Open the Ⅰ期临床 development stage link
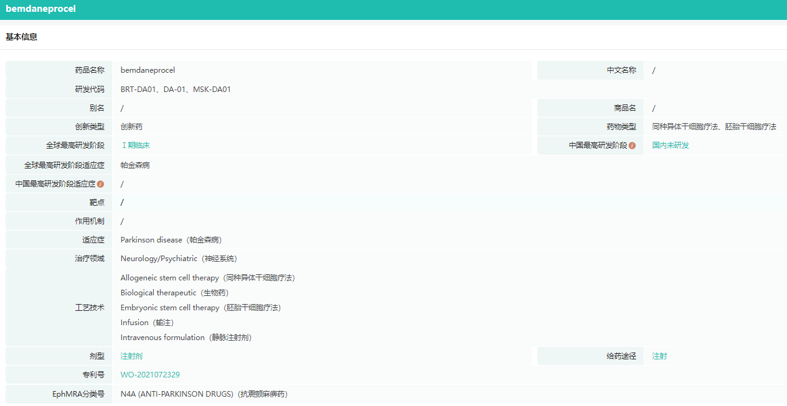Screen dimensions: 787x406 pos(135,145)
